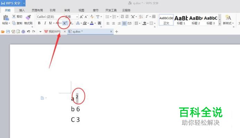Click the insert table grid icon
The height and width of the screenshot is (138, 240).
click(x=154, y=17)
